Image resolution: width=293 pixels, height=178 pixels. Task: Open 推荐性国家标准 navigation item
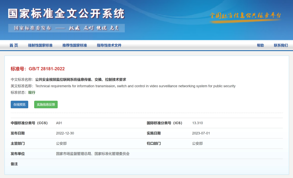coord(75,45)
